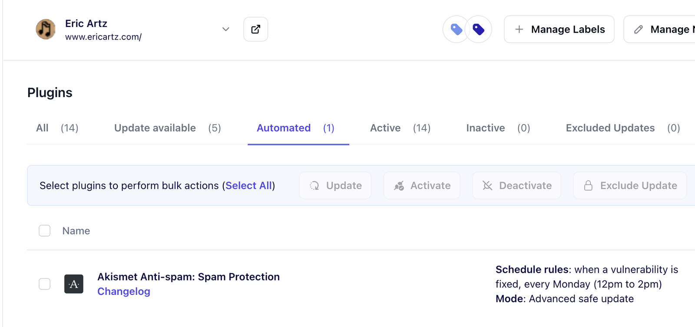Click the www.ericartz.com/ site URL
Viewport: 695px width, 327px height.
click(103, 37)
